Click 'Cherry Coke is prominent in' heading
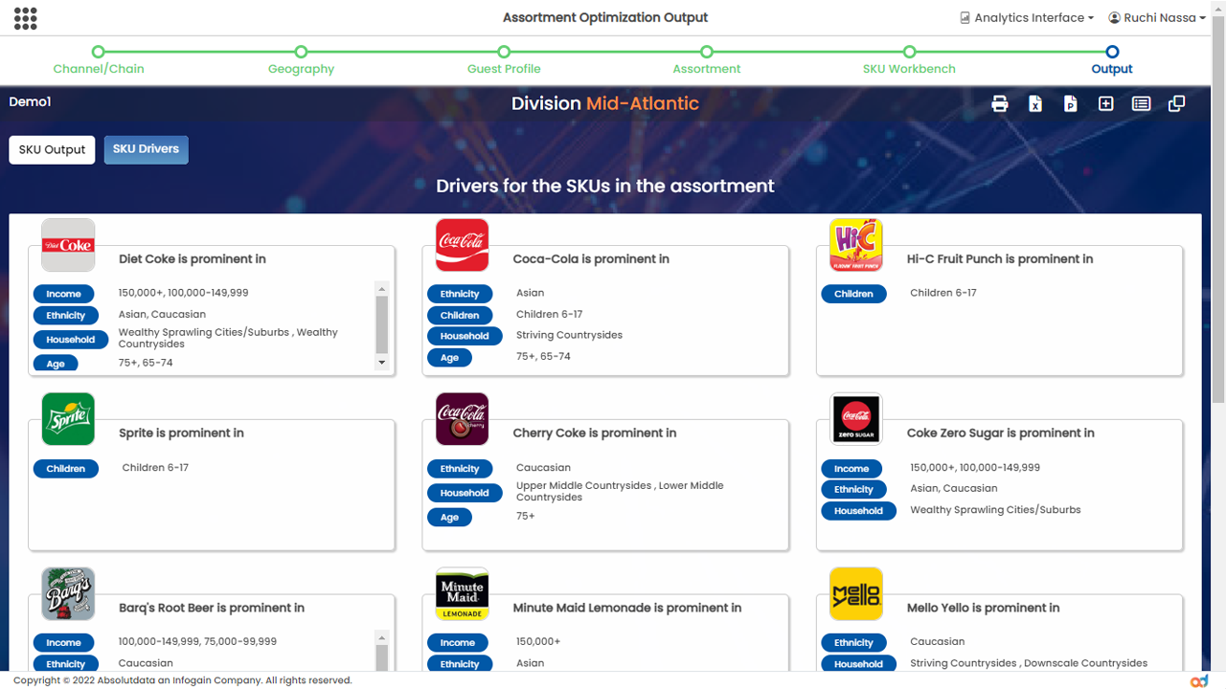1226x689 pixels. coord(595,433)
